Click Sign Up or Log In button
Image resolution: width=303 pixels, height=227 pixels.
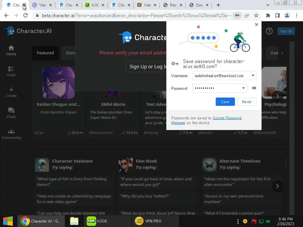coord(146,67)
